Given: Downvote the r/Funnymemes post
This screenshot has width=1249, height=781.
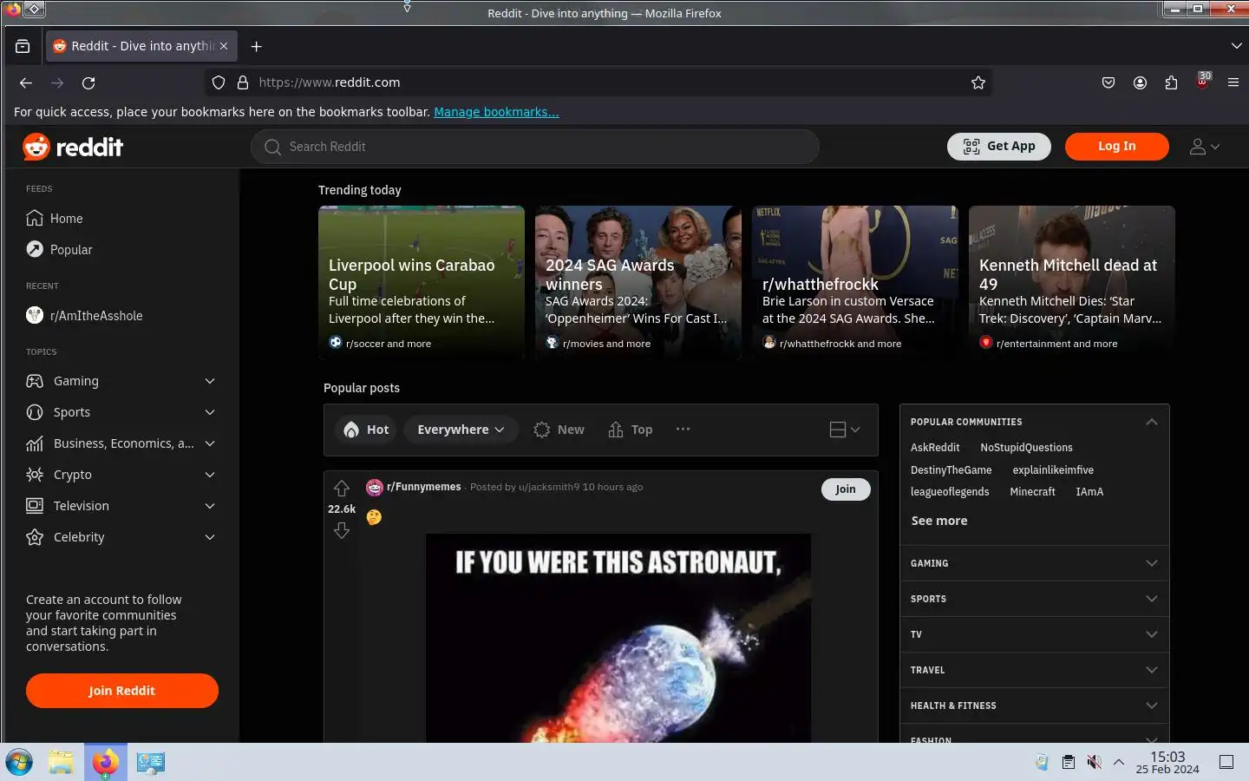Looking at the screenshot, I should click(342, 530).
